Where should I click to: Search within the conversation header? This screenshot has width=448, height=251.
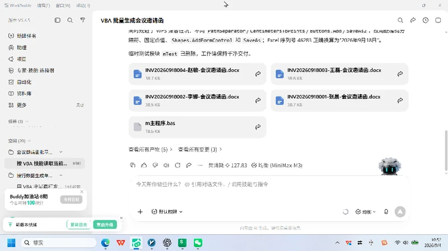[400, 20]
